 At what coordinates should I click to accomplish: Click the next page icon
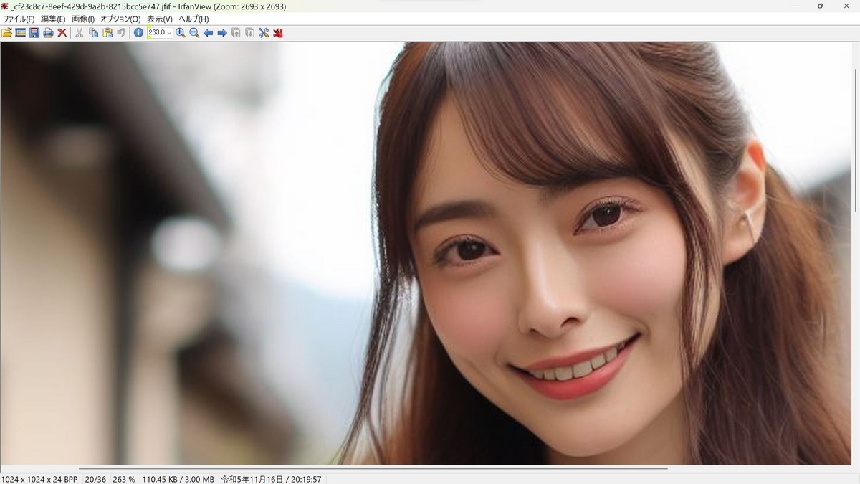[249, 33]
